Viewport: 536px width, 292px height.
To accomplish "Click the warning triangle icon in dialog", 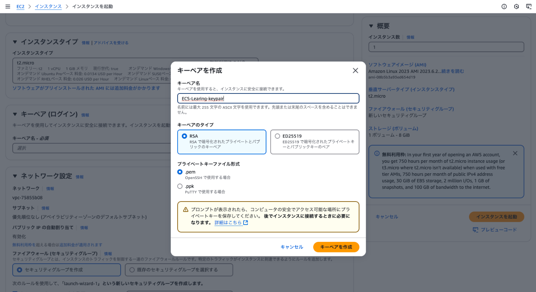I will click(186, 210).
